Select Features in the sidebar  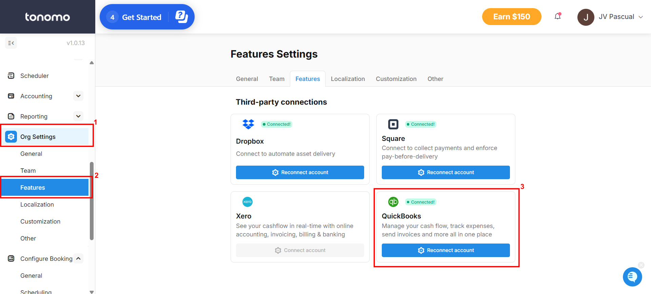[x=44, y=187]
